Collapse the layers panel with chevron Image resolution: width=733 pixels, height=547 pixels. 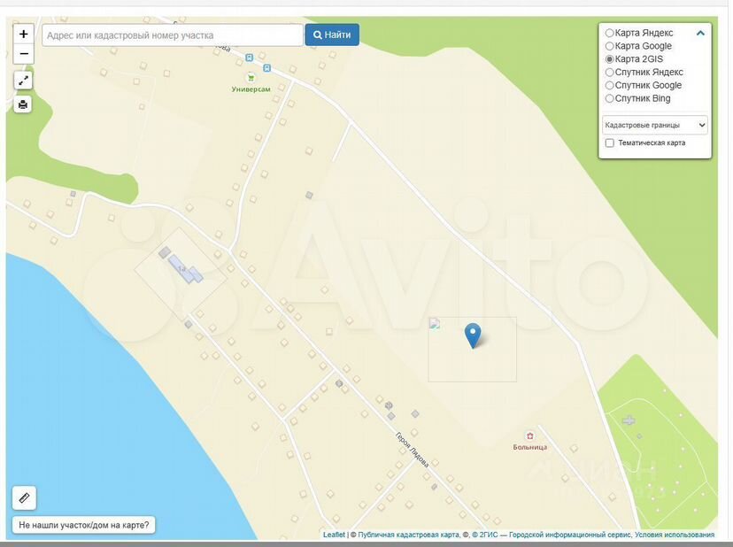[x=700, y=33]
